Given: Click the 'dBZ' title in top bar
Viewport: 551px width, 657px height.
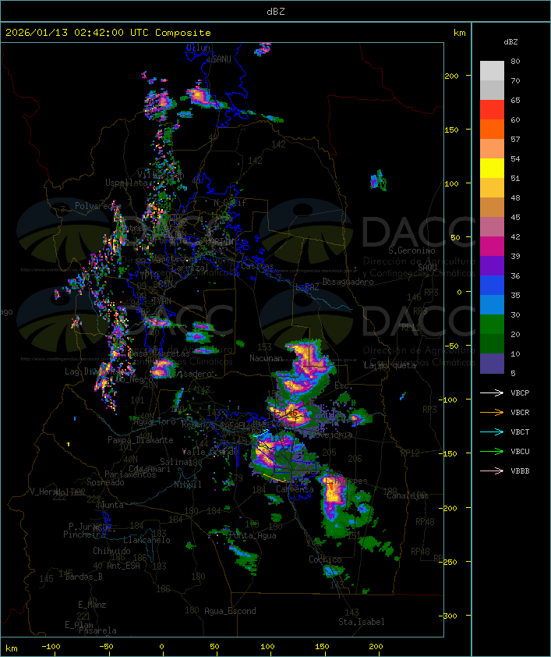Looking at the screenshot, I should coord(276,12).
